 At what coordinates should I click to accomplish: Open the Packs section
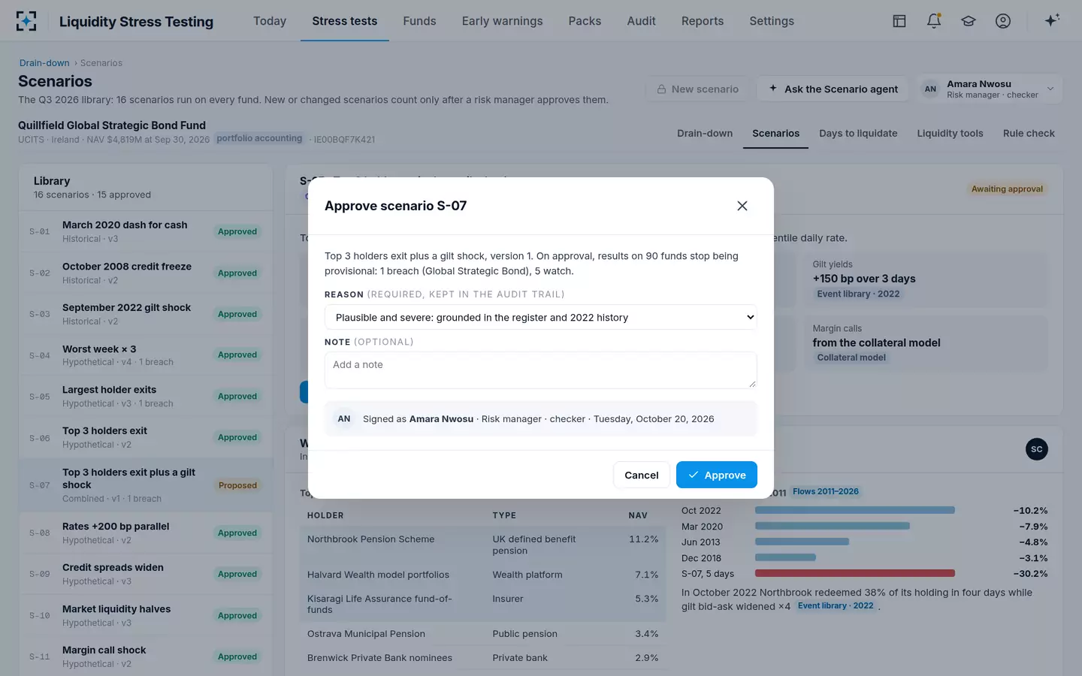(x=585, y=21)
